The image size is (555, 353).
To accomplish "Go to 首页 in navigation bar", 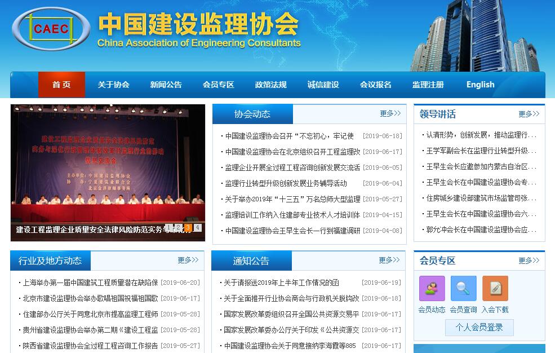I will coord(61,85).
